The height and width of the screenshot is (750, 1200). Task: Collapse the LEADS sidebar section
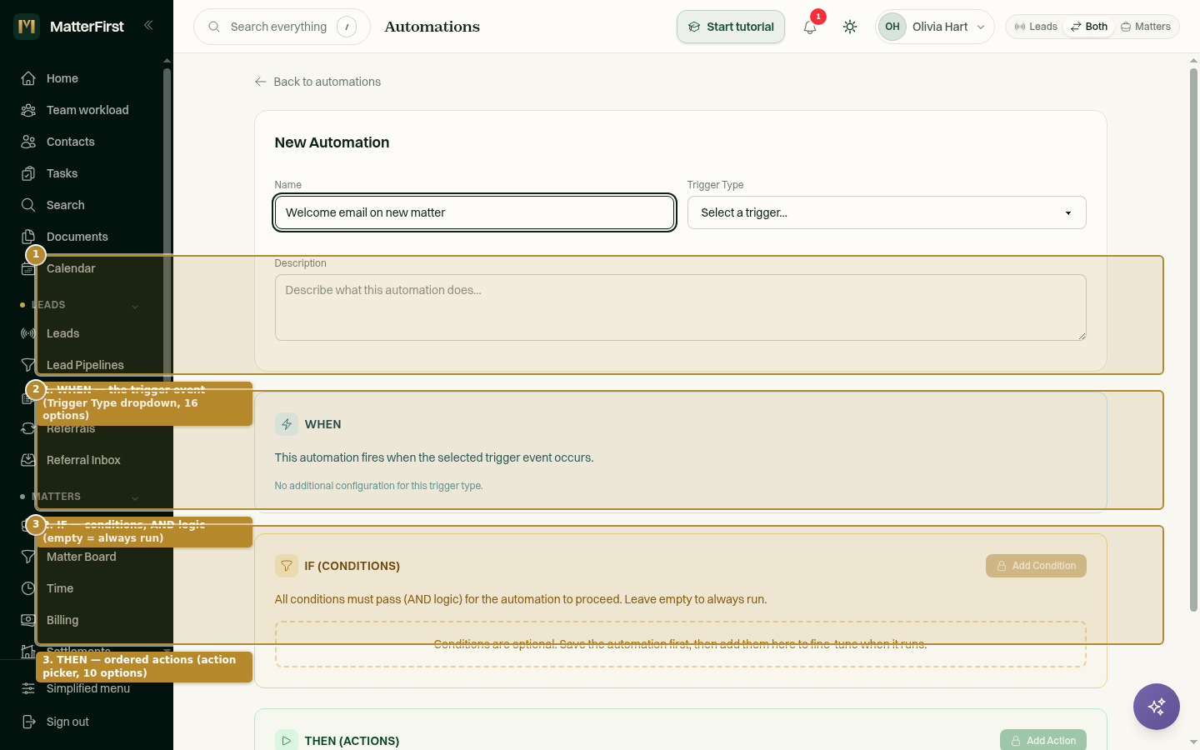135,307
